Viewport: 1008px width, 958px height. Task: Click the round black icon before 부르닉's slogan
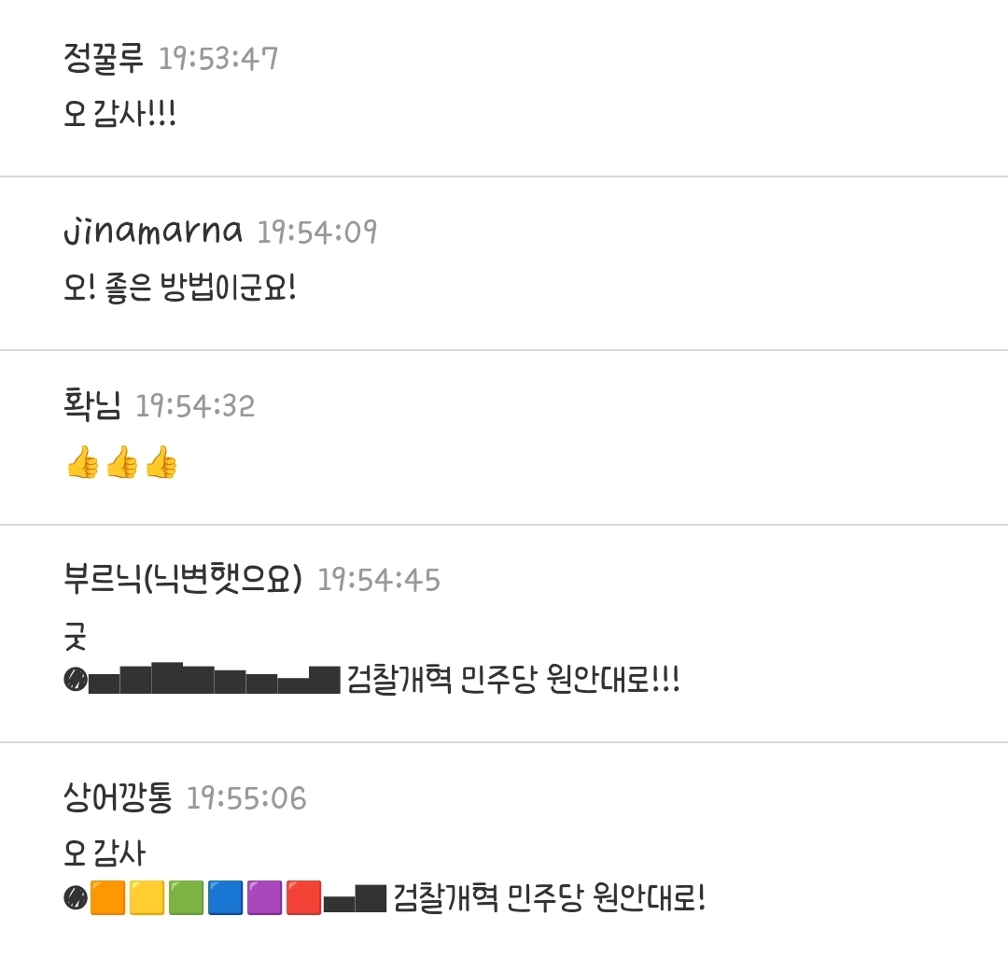coord(76,680)
